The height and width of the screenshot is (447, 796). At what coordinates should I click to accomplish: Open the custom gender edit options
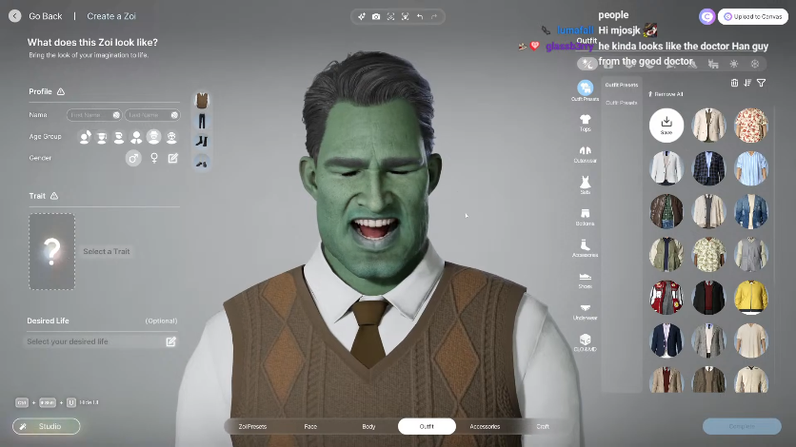[x=172, y=158]
